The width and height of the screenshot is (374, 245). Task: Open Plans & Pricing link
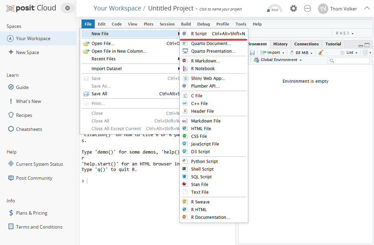coord(28,213)
